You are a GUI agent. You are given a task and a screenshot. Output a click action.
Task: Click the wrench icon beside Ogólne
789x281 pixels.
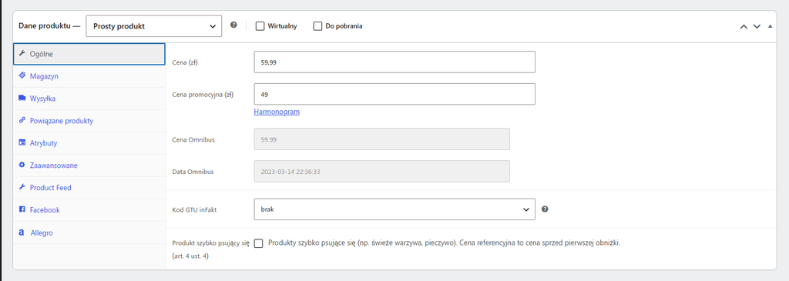(22, 54)
